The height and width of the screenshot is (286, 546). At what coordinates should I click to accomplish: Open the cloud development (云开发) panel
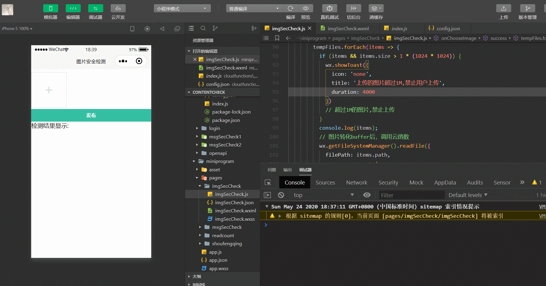118,8
